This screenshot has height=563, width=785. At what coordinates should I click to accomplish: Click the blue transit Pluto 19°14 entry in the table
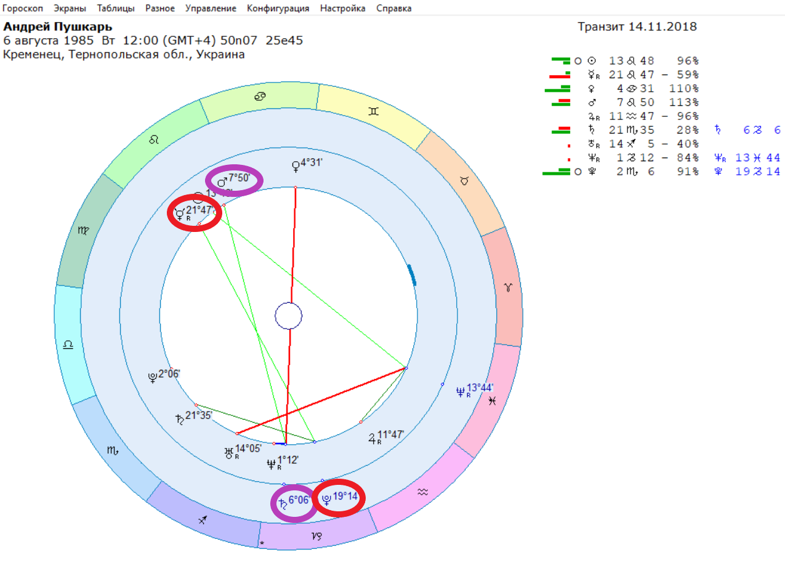(x=747, y=172)
